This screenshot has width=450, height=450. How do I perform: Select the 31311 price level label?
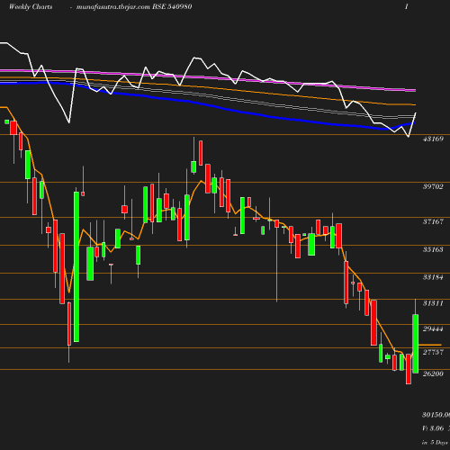[433, 303]
